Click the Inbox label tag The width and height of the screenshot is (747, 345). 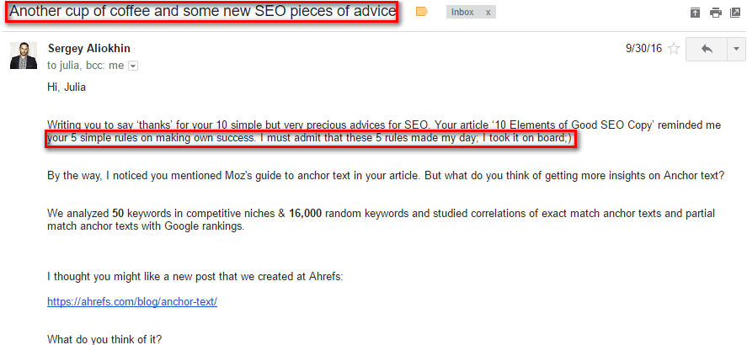pyautogui.click(x=462, y=13)
